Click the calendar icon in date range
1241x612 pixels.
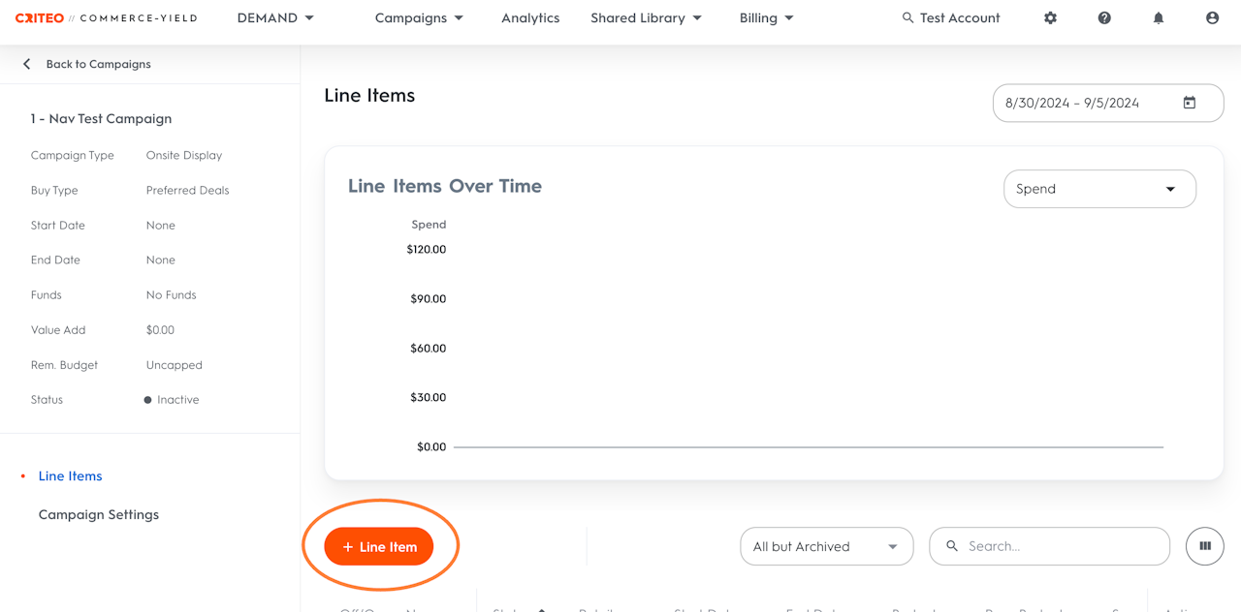tap(1190, 103)
